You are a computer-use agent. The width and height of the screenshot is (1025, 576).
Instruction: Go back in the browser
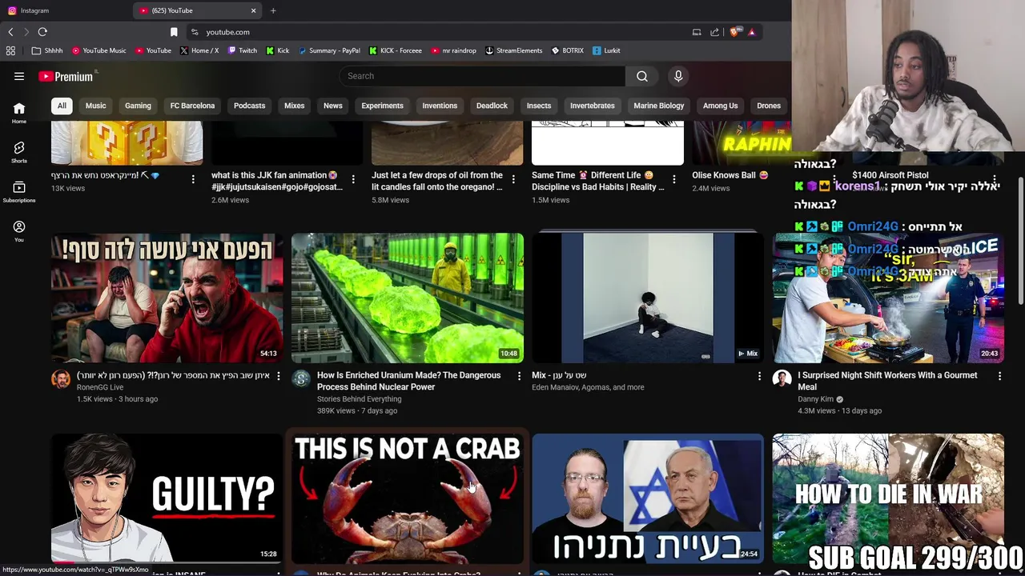10,32
